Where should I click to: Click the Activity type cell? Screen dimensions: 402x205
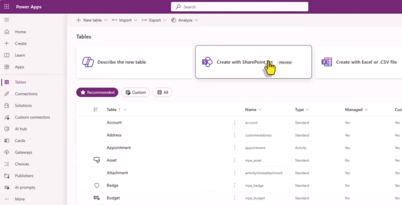coord(301,148)
